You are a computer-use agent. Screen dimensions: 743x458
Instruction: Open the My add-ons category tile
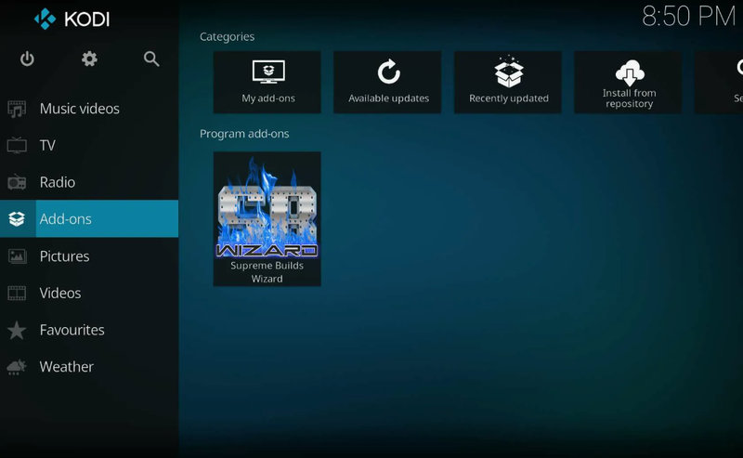(x=267, y=82)
